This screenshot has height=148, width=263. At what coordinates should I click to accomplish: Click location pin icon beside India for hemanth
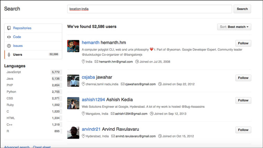(83, 62)
